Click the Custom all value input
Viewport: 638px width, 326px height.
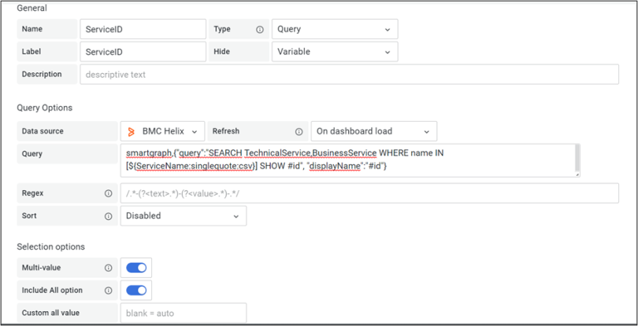point(183,313)
